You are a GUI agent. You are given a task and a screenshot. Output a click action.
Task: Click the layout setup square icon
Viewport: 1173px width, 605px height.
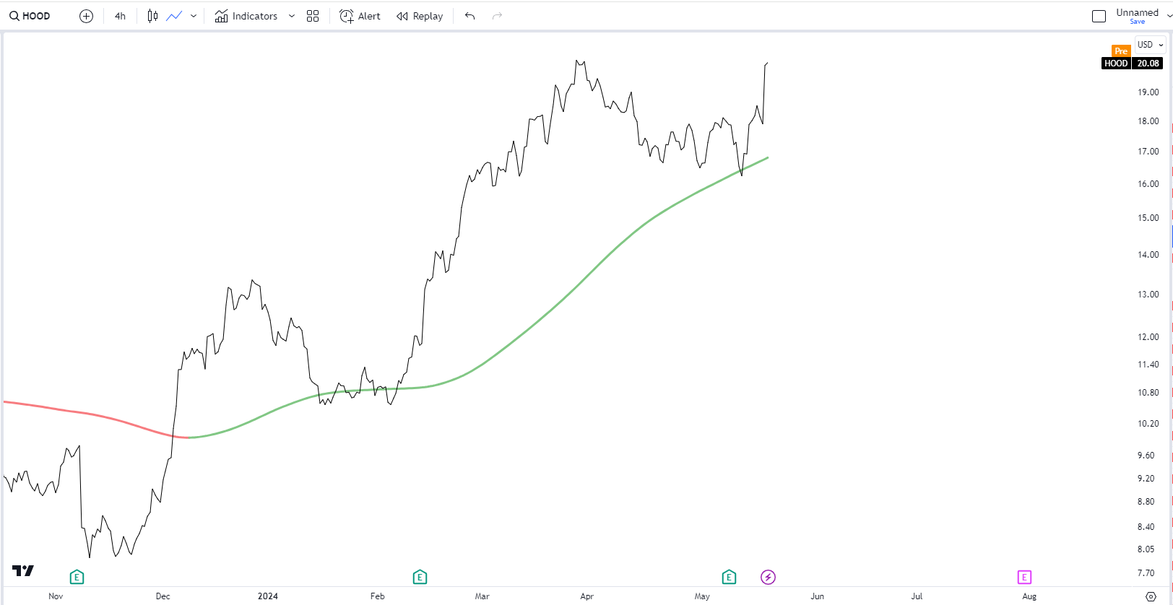point(1099,16)
